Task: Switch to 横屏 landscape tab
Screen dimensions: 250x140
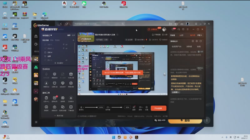Action: (69, 35)
